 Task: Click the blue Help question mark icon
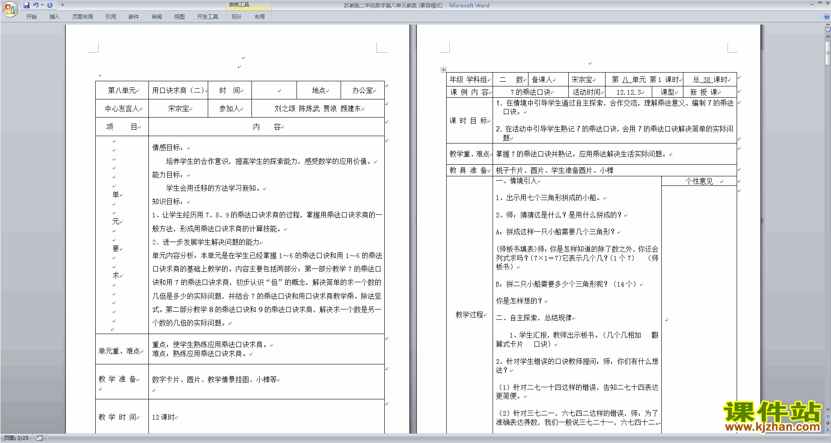point(827,16)
